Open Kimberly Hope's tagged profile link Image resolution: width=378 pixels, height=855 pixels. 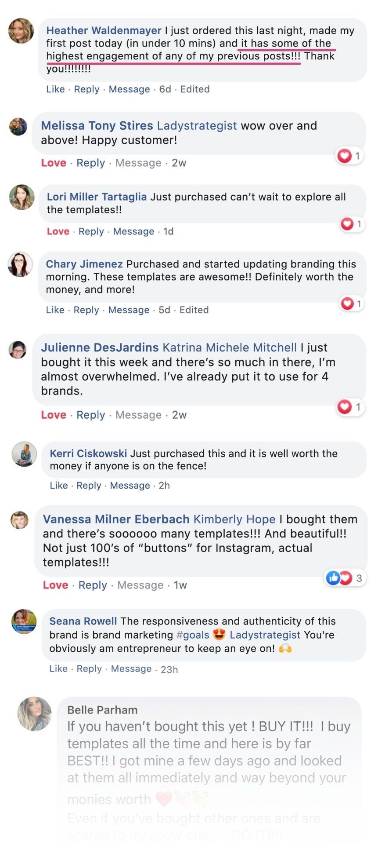click(234, 519)
